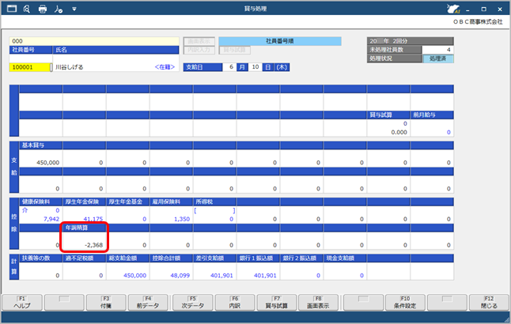Screen dimensions: 511x324
Task: Click the AI assistant icon in title bar
Action: click(x=453, y=9)
